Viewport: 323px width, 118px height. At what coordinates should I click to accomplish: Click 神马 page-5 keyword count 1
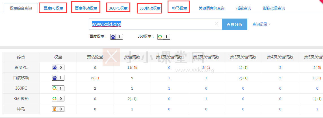(x=317, y=109)
